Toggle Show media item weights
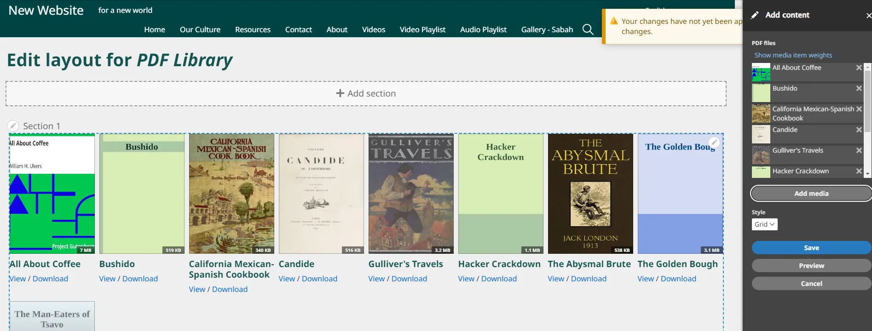This screenshot has width=872, height=331. pos(793,55)
